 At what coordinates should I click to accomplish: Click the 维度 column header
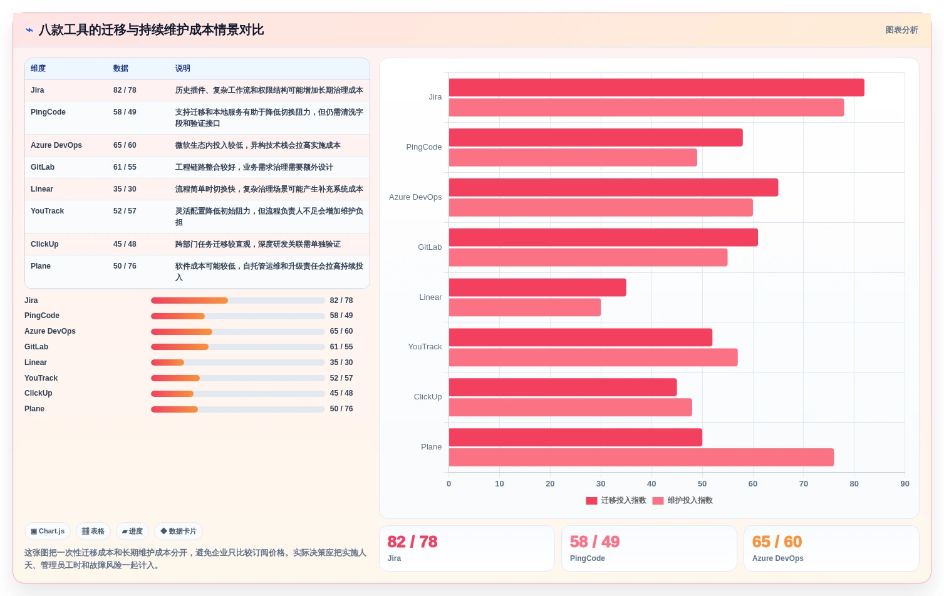pyautogui.click(x=38, y=68)
